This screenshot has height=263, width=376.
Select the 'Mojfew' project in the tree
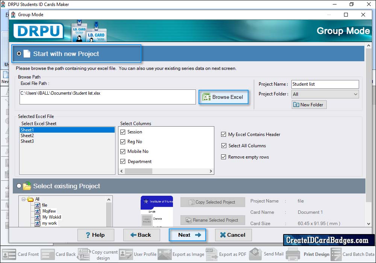pos(49,211)
